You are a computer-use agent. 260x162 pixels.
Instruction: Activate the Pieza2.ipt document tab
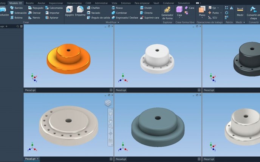(x=30, y=90)
